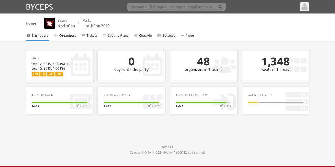Open the NorthCon 2019 party link
The height and width of the screenshot is (167, 335).
[x=96, y=26]
